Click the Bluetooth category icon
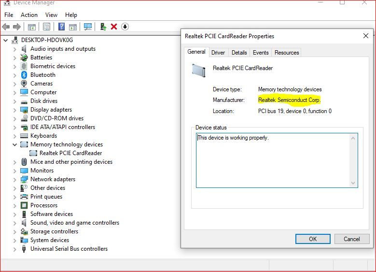Viewport: 376px width, 272px height. [24, 75]
